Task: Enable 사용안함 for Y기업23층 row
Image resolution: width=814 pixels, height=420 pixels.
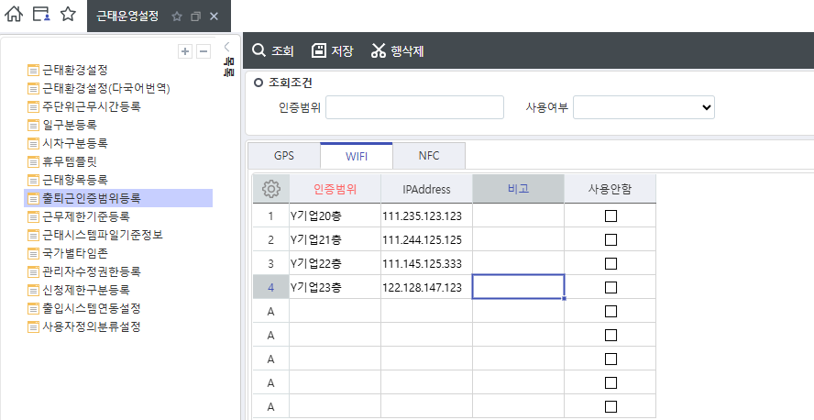Action: tap(610, 288)
